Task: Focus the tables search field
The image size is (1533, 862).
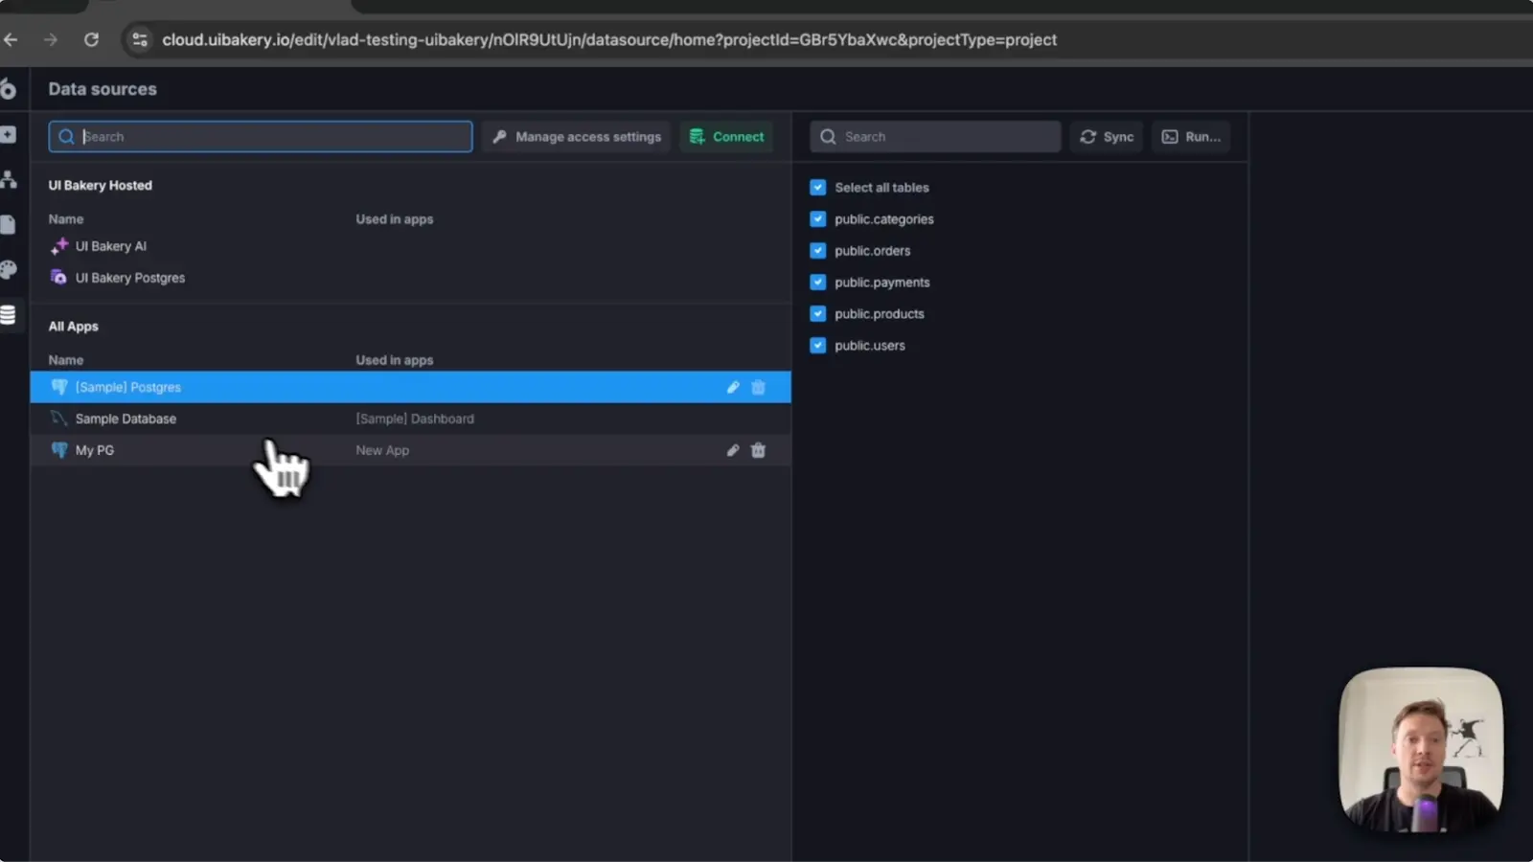Action: [935, 136]
